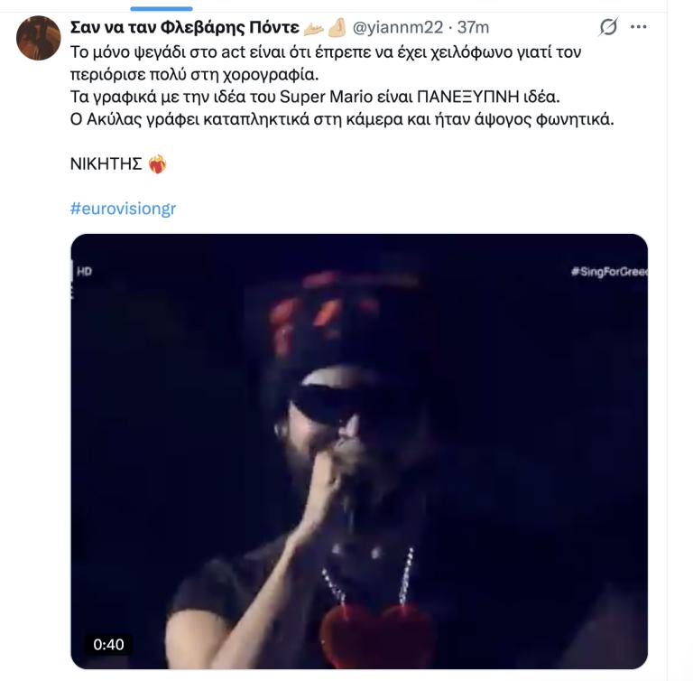The width and height of the screenshot is (693, 681).
Task: Click the hand emojis beside the display name
Action: pyautogui.click(x=327, y=28)
